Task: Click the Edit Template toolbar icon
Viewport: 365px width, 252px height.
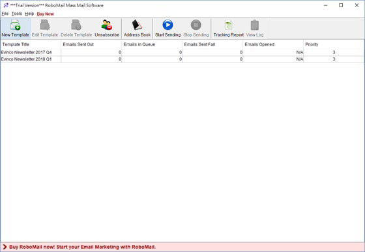Action: (45, 25)
